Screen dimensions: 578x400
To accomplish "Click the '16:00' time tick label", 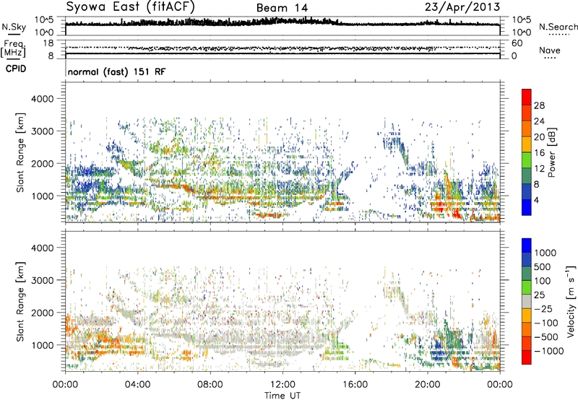I will coord(355,385).
